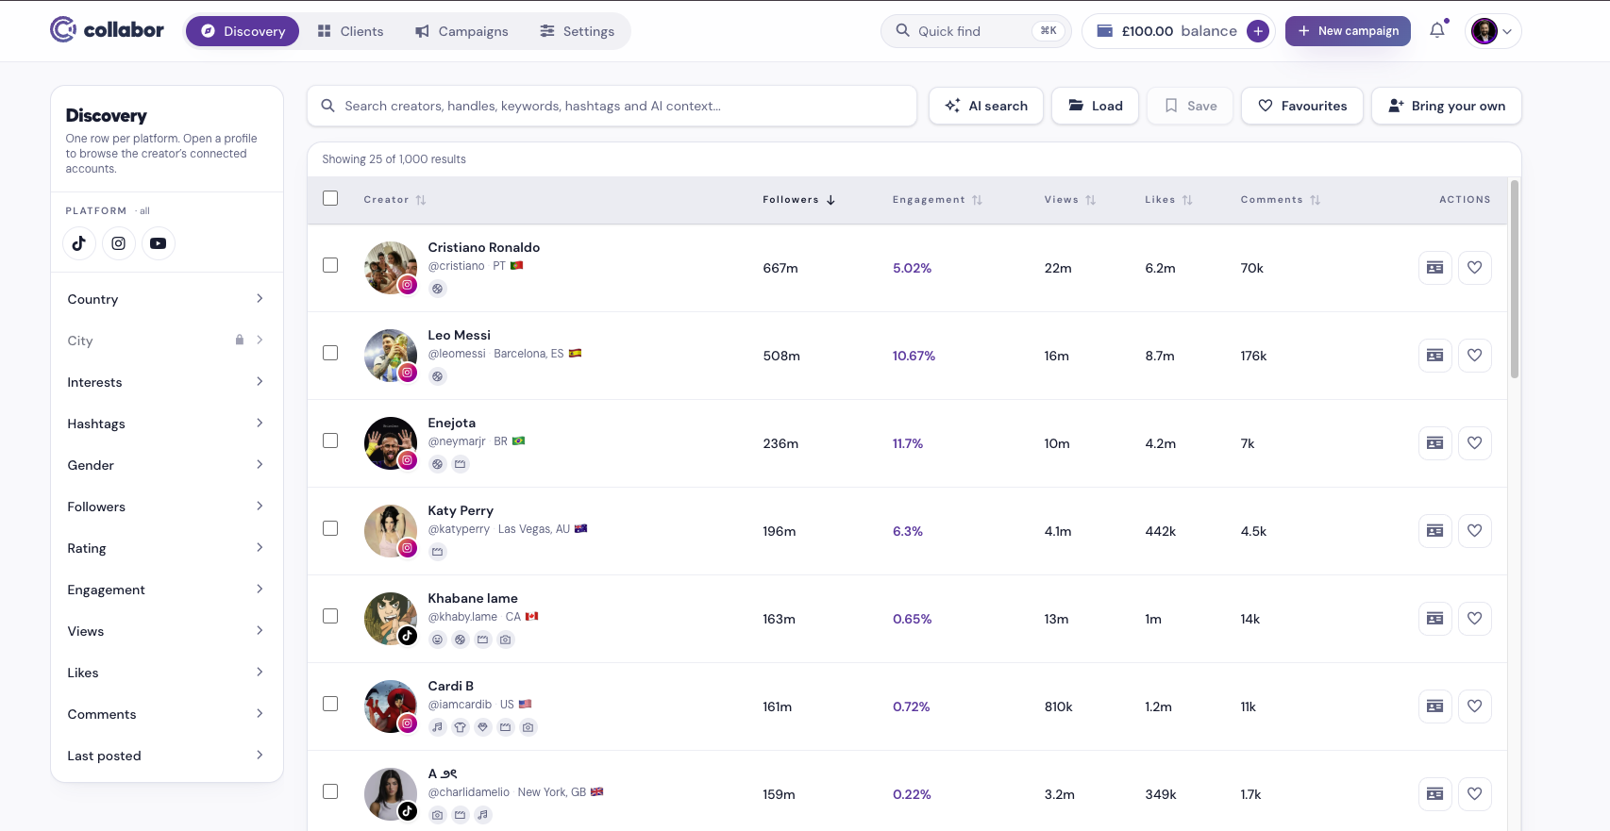Favourite Leo Messi with the heart icon

tap(1475, 356)
